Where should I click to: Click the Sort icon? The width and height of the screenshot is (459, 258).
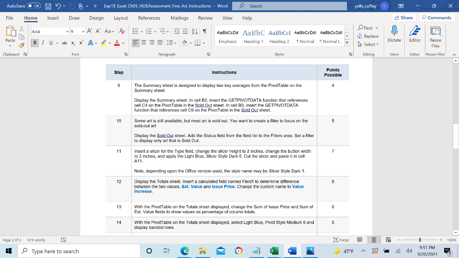pyautogui.click(x=195, y=32)
